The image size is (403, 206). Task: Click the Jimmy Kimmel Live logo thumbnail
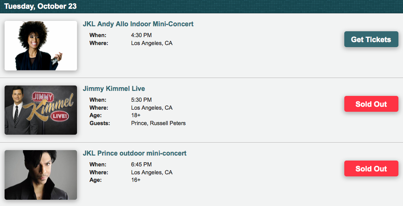tap(41, 110)
